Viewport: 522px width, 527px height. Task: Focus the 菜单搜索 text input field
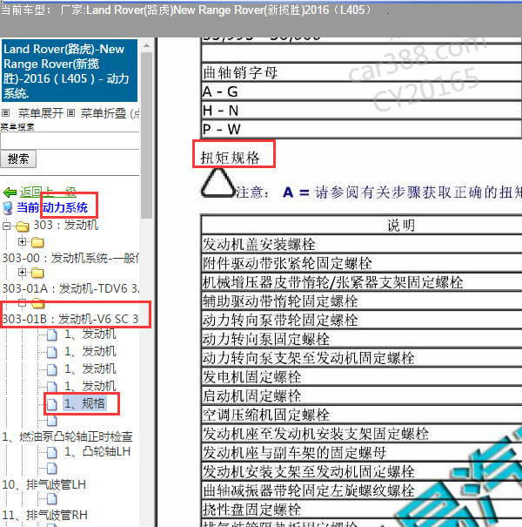70,140
